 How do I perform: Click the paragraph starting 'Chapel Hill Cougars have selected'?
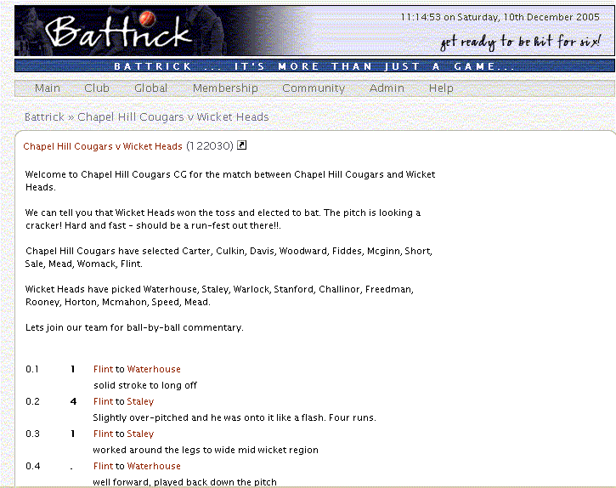point(229,257)
